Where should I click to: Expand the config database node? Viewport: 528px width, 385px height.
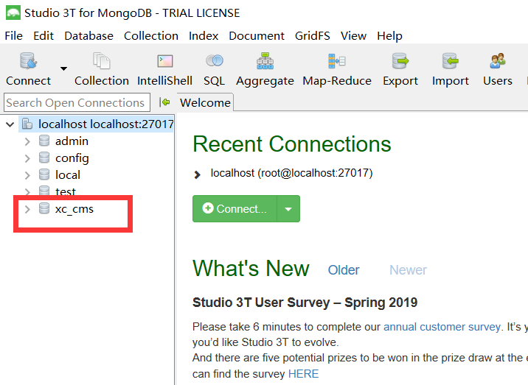[27, 158]
